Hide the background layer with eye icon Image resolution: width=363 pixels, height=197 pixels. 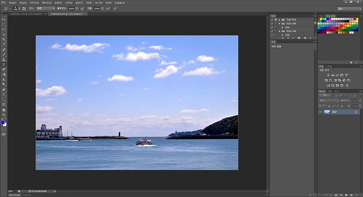point(321,112)
